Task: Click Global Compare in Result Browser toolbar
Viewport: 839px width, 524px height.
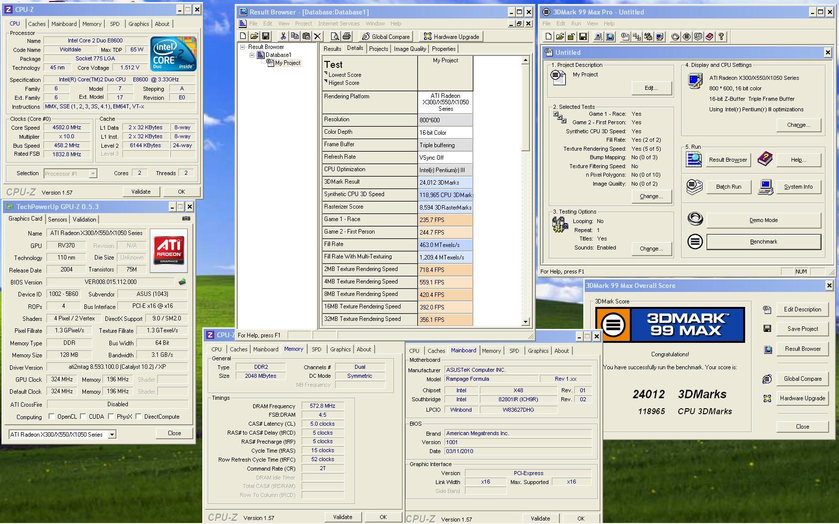Action: pyautogui.click(x=386, y=36)
